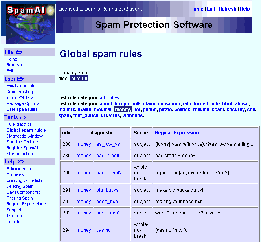Image resolution: width=261 pixels, height=242 pixels.
Task: Open Home in the top navigation
Action: tap(197, 9)
